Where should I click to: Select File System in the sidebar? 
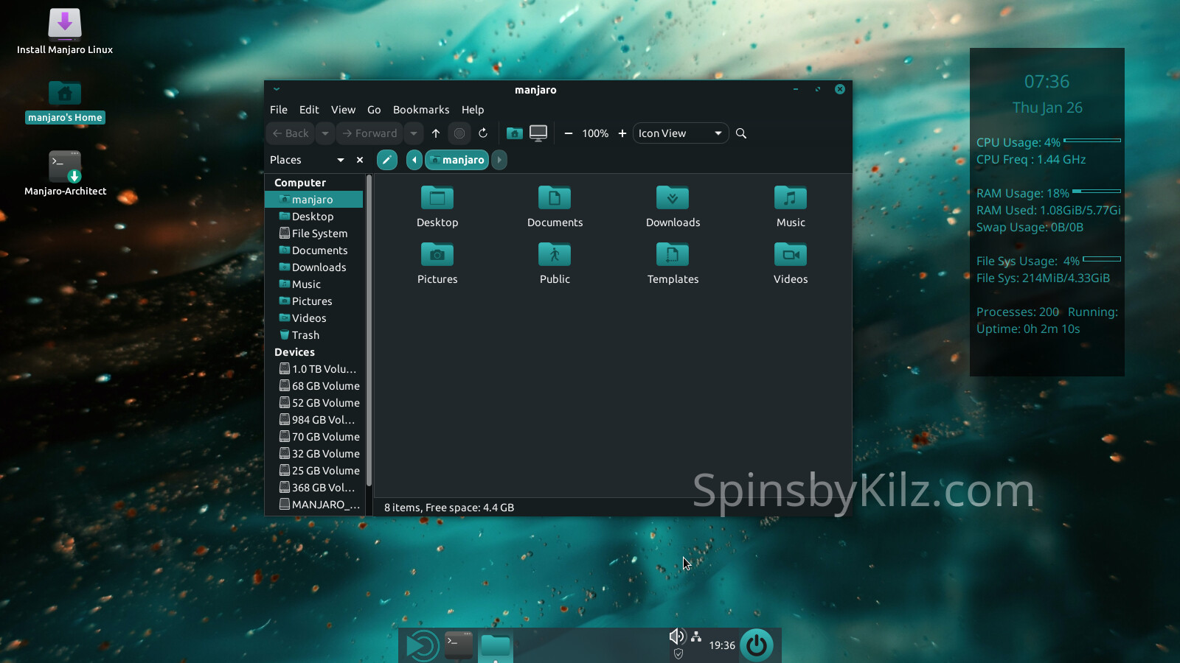point(319,234)
